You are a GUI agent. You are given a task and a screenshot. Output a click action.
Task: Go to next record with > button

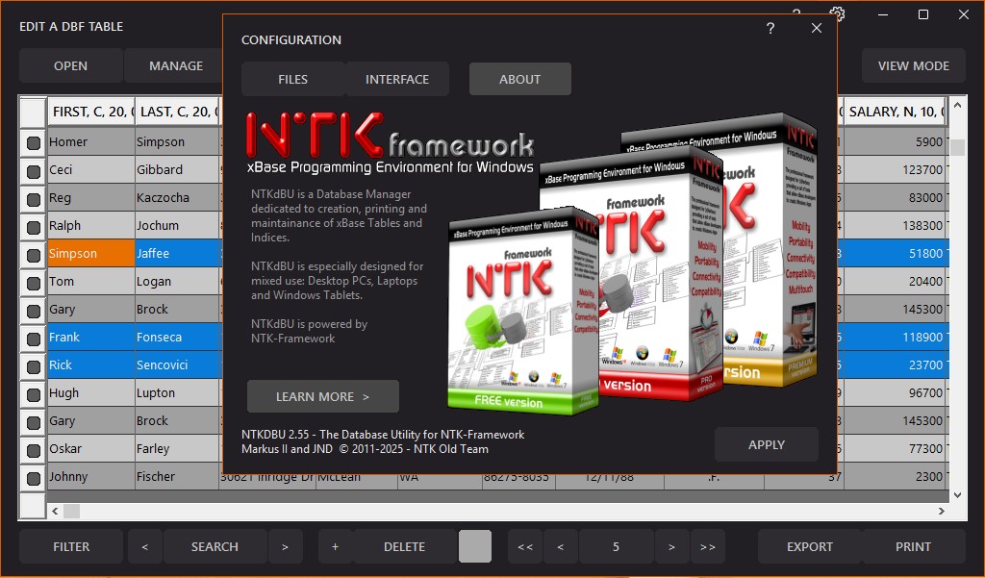[671, 546]
